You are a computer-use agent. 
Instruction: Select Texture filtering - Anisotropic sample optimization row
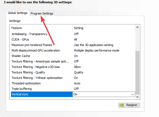tap(73, 61)
